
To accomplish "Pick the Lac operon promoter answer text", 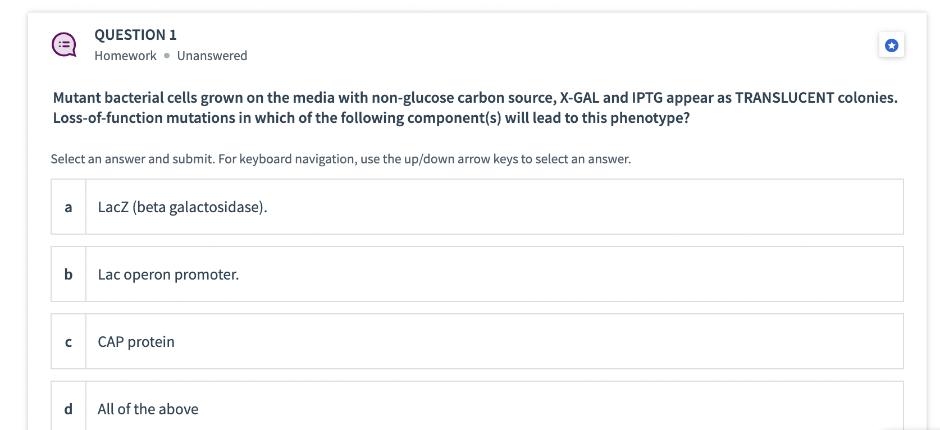I will (168, 275).
